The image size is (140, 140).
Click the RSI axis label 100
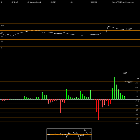tap(2, 25)
